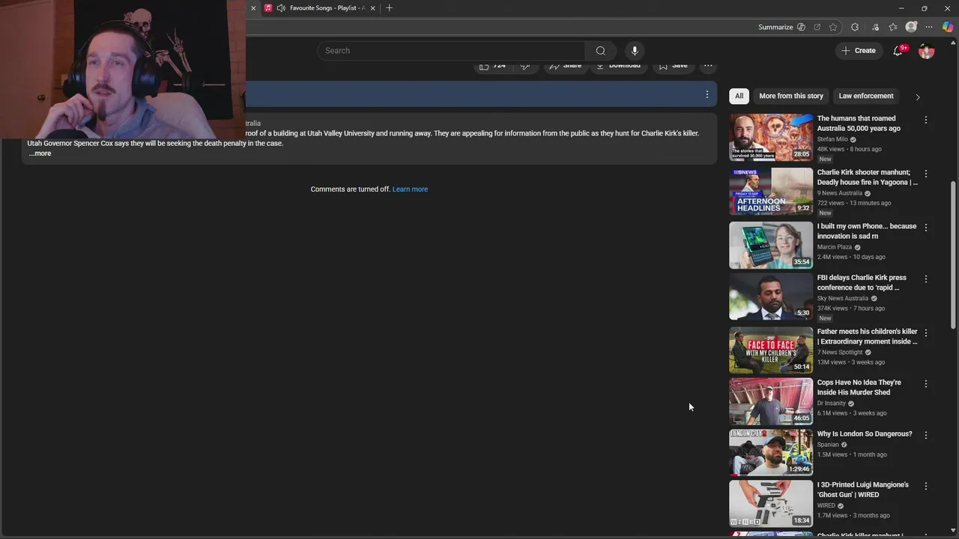Open 3D-Printed Luigi Mangione's Ghost Gun video

tap(863, 490)
